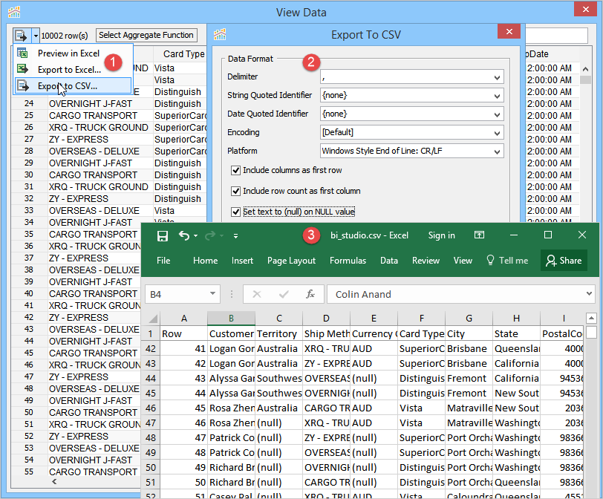Click the Export To CSV dialog title icon

coord(220,35)
